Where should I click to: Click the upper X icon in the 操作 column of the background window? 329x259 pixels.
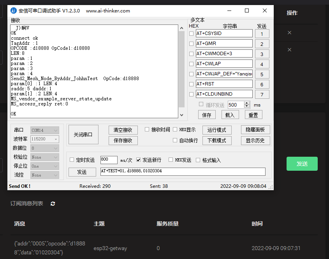[289, 33]
